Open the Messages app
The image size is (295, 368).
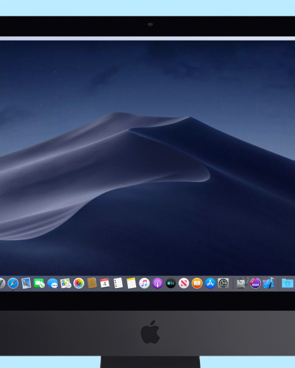coord(53,283)
